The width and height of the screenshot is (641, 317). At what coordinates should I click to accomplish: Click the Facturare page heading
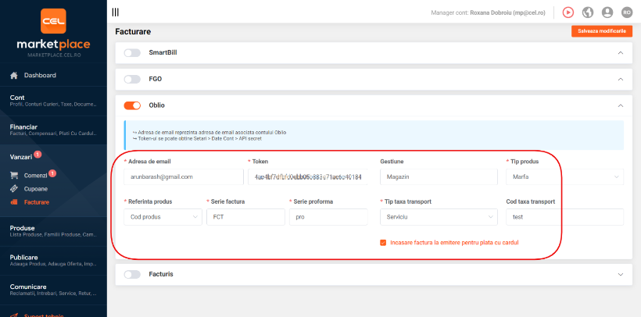pyautogui.click(x=133, y=31)
